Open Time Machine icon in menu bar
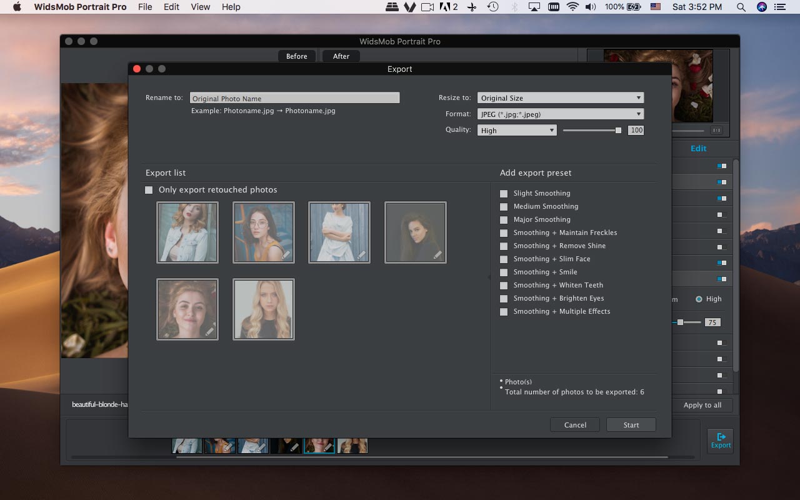Screen dimensions: 800x500 [493, 7]
